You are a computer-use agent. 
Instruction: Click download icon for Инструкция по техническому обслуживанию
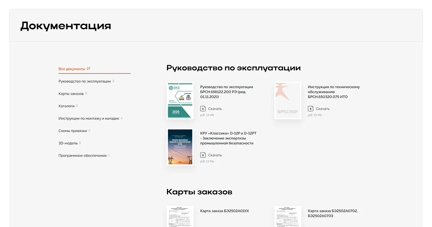[x=310, y=109]
